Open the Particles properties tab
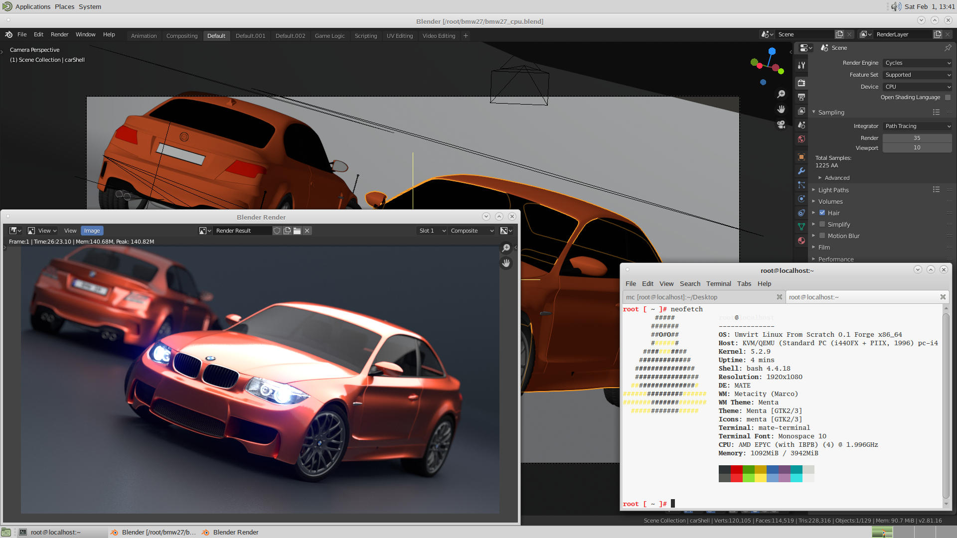The image size is (957, 538). 801,185
